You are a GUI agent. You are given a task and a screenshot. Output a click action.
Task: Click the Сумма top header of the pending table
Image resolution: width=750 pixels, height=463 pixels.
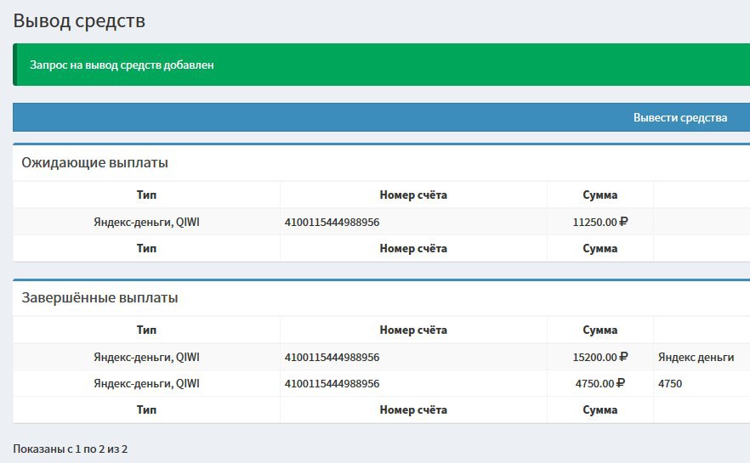[599, 195]
